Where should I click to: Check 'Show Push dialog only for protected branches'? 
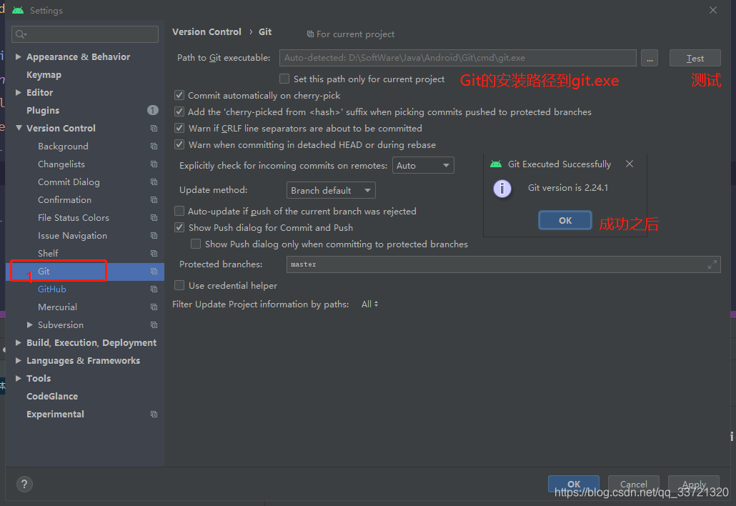[x=196, y=244]
